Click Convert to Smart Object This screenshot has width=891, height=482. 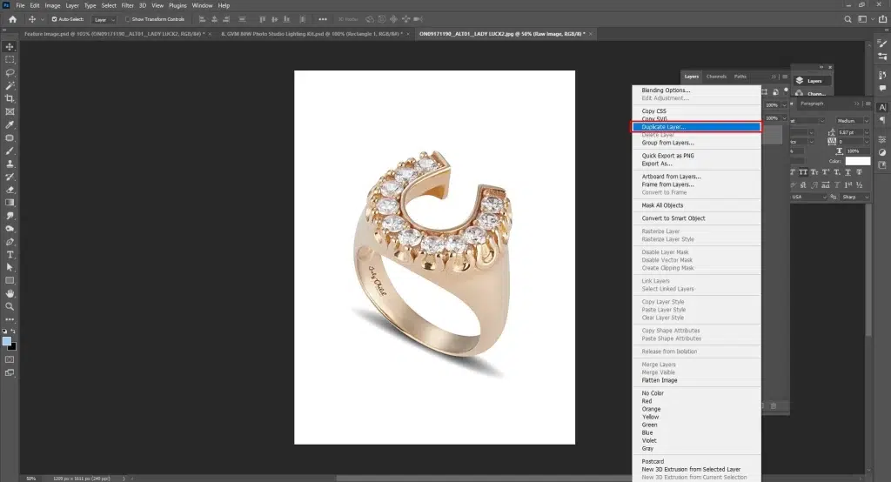pos(673,218)
